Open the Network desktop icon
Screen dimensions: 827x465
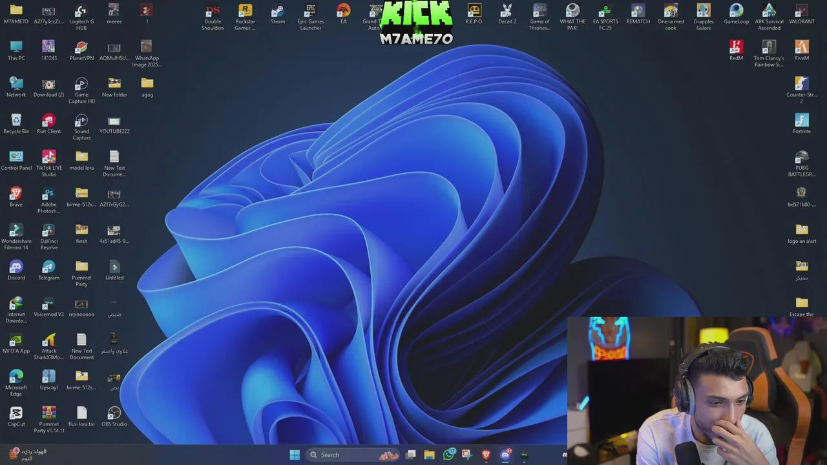pyautogui.click(x=16, y=88)
